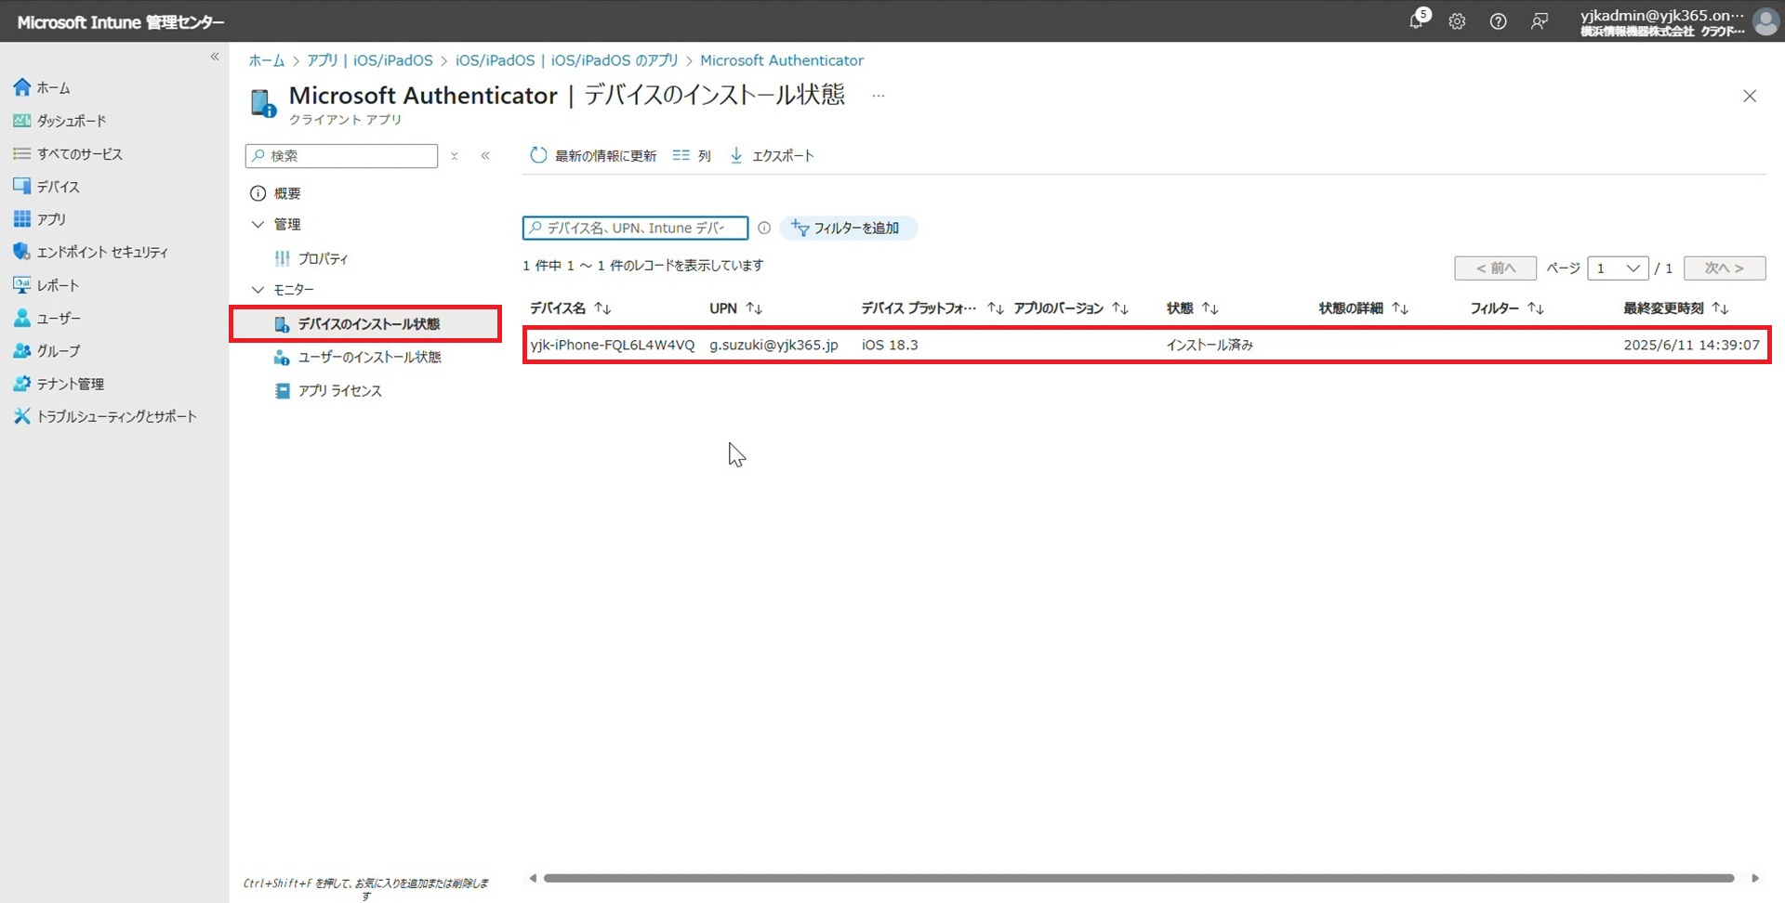Click the refresh 最新の情報に更新 button
The height and width of the screenshot is (903, 1785).
tap(593, 156)
